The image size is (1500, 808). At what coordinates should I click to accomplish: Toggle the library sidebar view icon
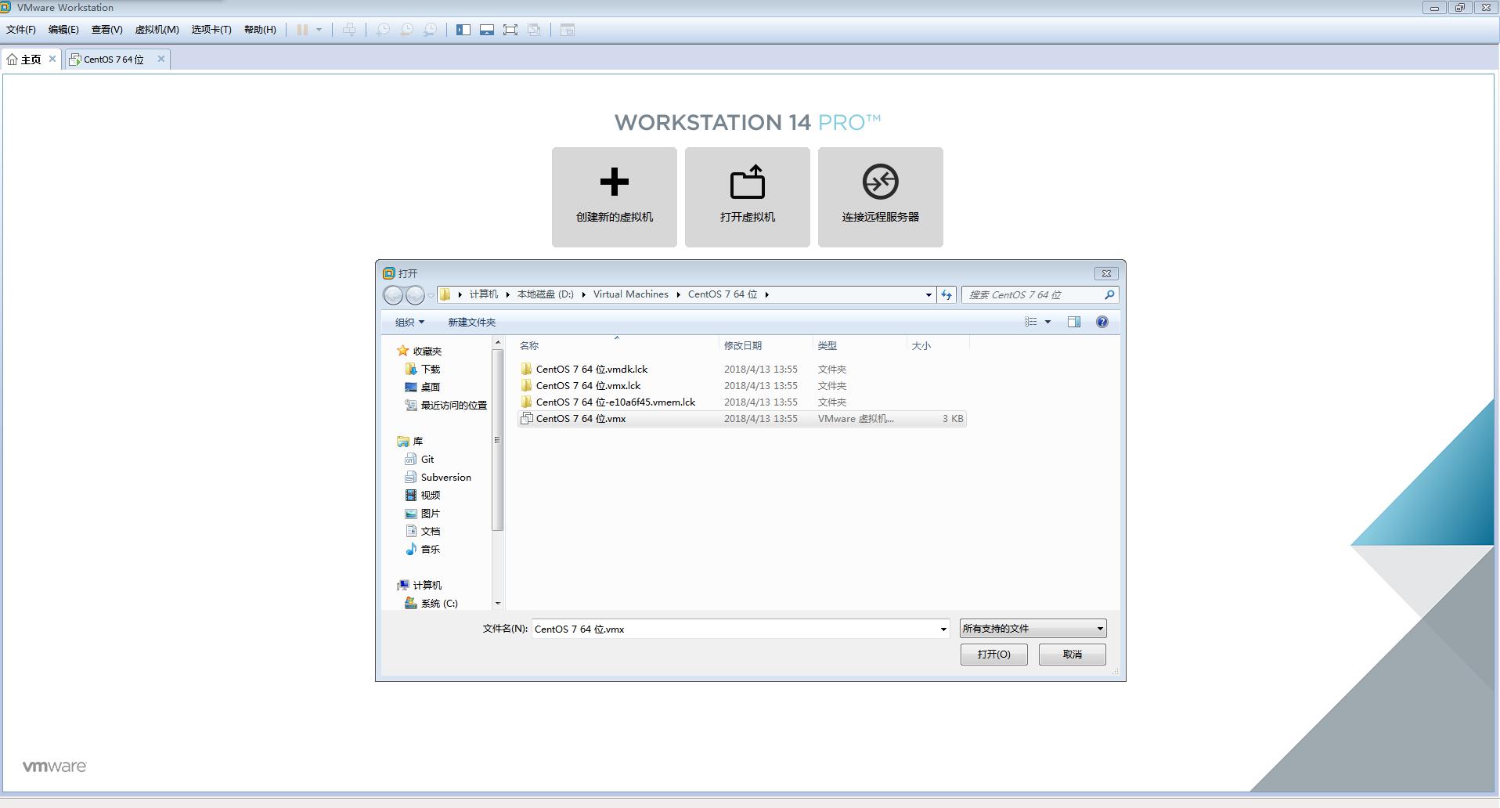pos(463,30)
